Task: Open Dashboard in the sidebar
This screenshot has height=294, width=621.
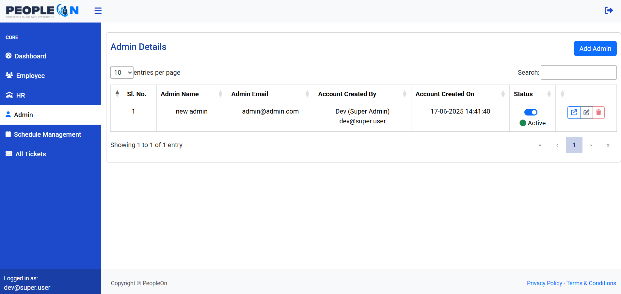Action: (30, 56)
